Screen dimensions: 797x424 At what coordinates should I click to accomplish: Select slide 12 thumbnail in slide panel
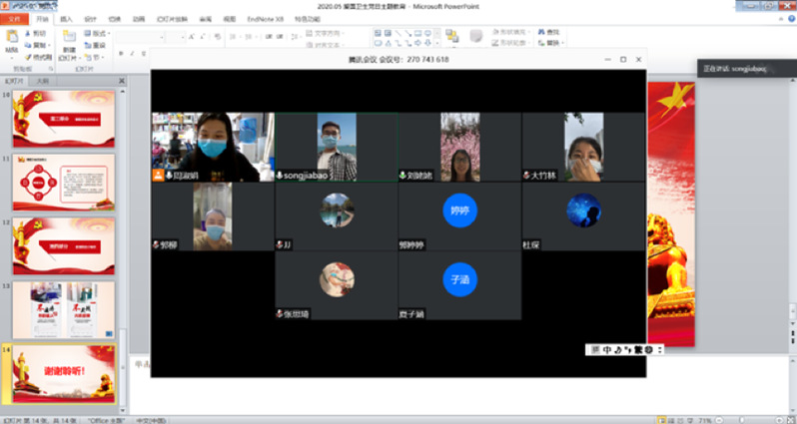click(x=49, y=245)
